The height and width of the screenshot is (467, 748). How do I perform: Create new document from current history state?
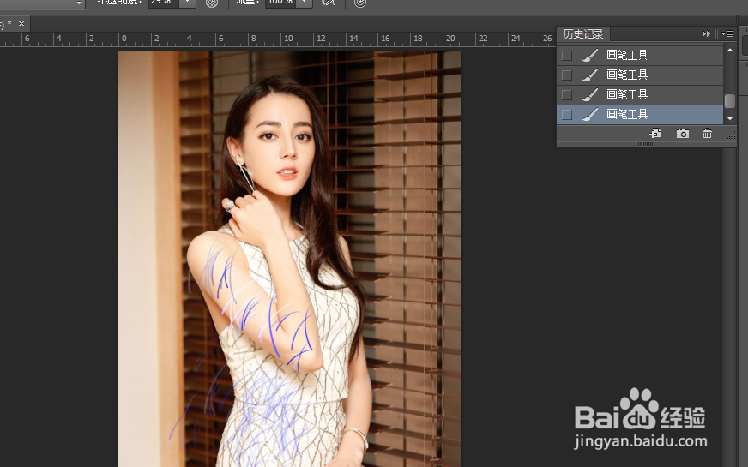click(655, 134)
